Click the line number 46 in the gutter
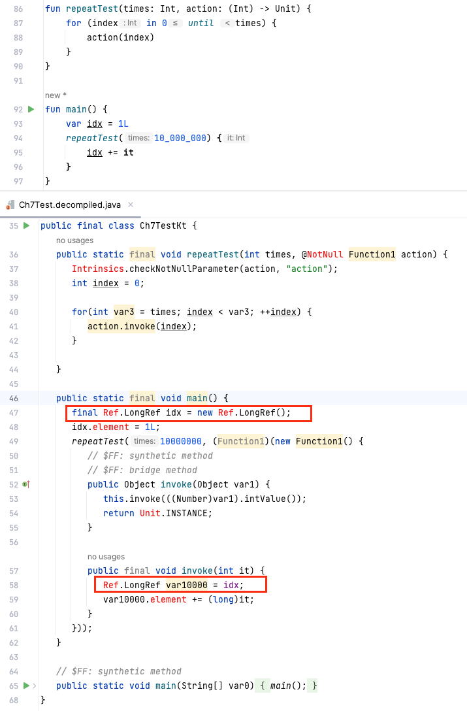Image resolution: width=467 pixels, height=711 pixels. click(14, 398)
